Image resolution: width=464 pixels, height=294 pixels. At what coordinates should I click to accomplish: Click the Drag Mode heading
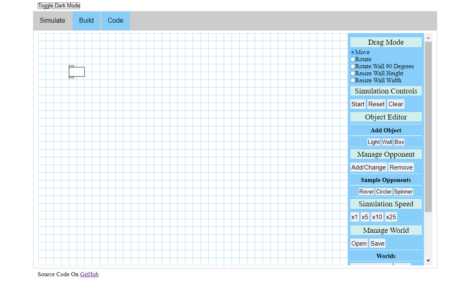coord(386,42)
